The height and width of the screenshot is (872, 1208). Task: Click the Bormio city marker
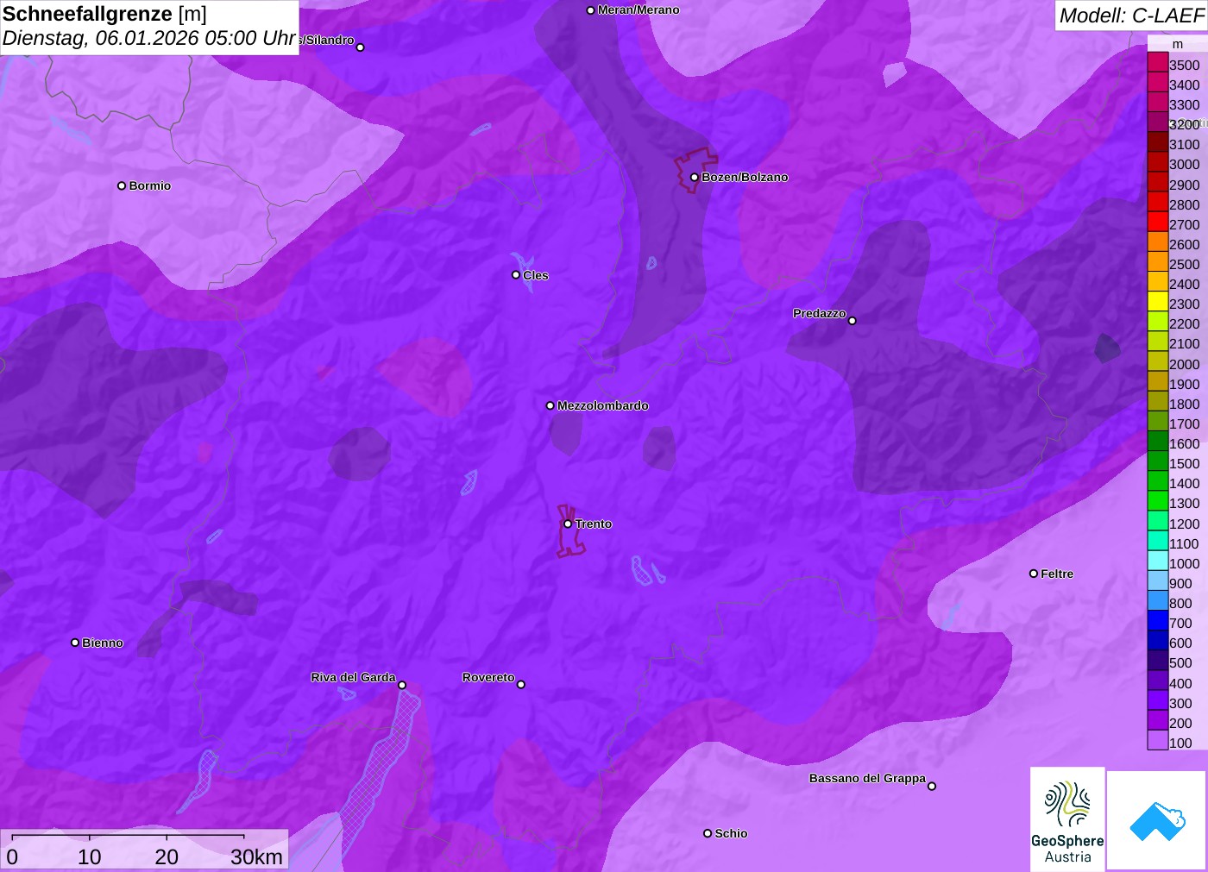point(122,185)
